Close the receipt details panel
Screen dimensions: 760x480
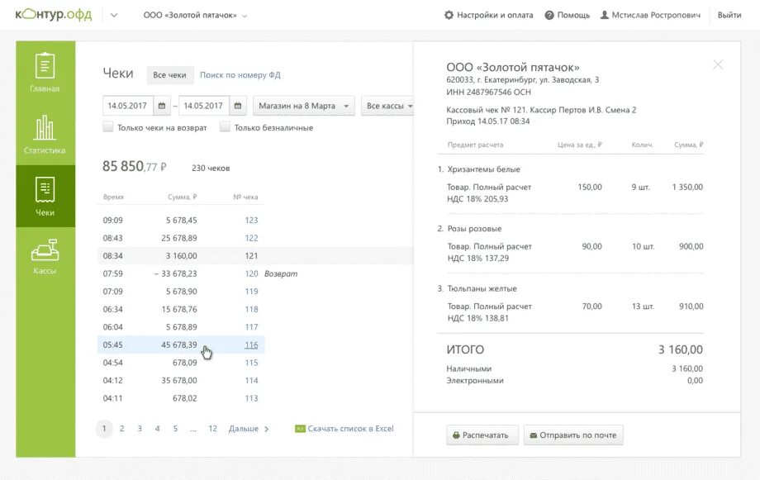[x=718, y=64]
